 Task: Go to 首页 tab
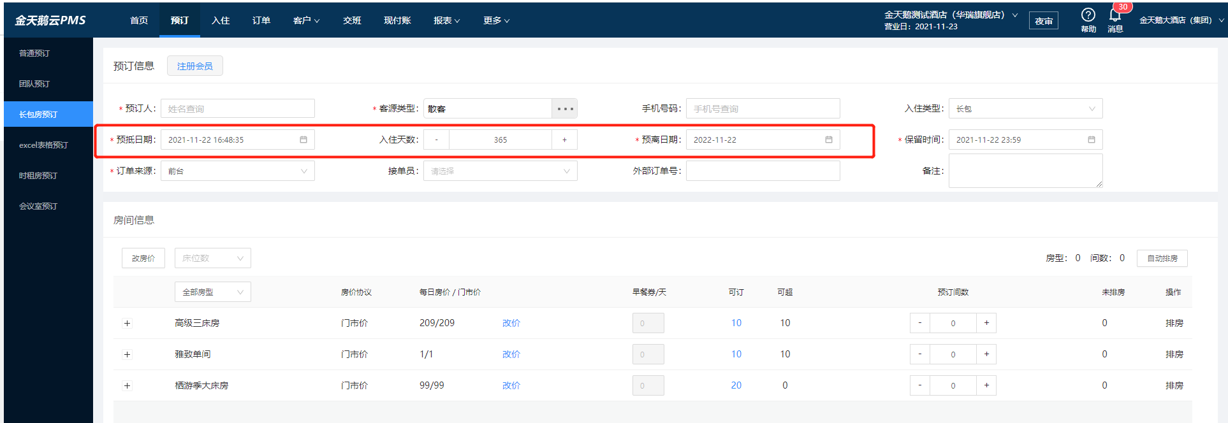click(139, 20)
